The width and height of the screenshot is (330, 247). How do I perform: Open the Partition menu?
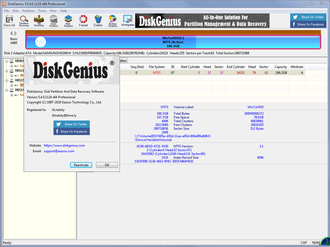point(28,11)
